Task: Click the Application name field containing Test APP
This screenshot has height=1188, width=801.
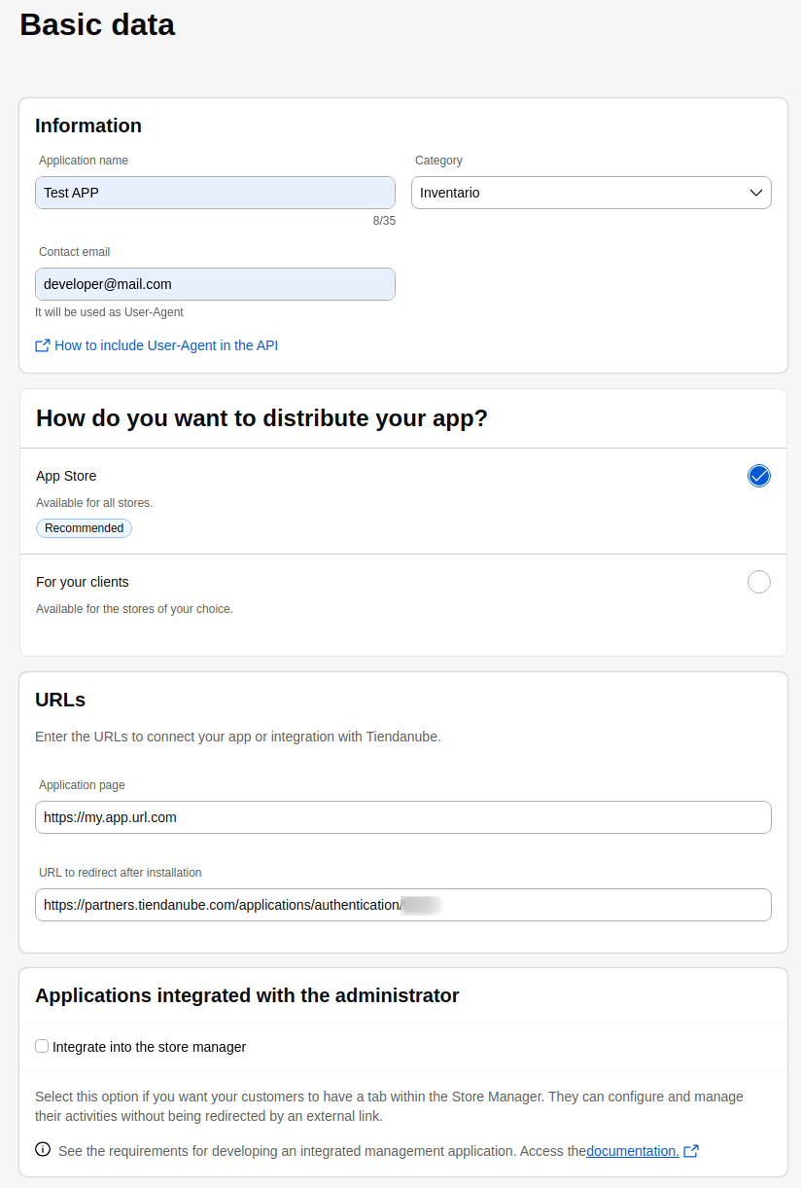Action: 215,193
